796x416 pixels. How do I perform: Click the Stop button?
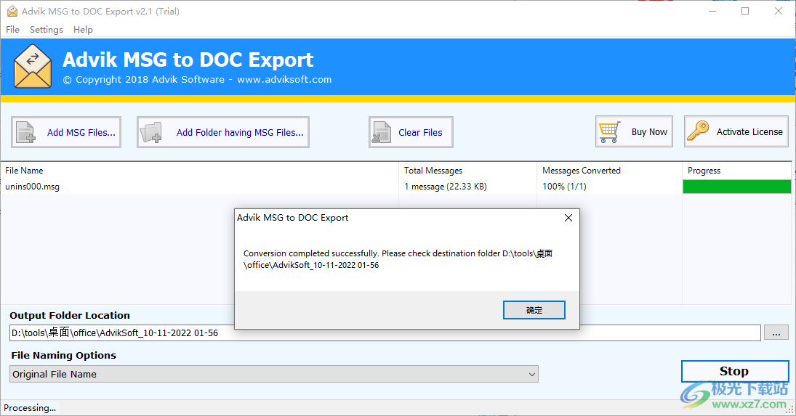[x=735, y=372]
